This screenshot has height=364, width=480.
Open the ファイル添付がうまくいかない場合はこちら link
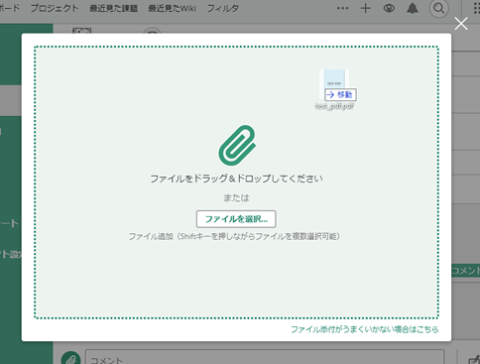pos(365,329)
